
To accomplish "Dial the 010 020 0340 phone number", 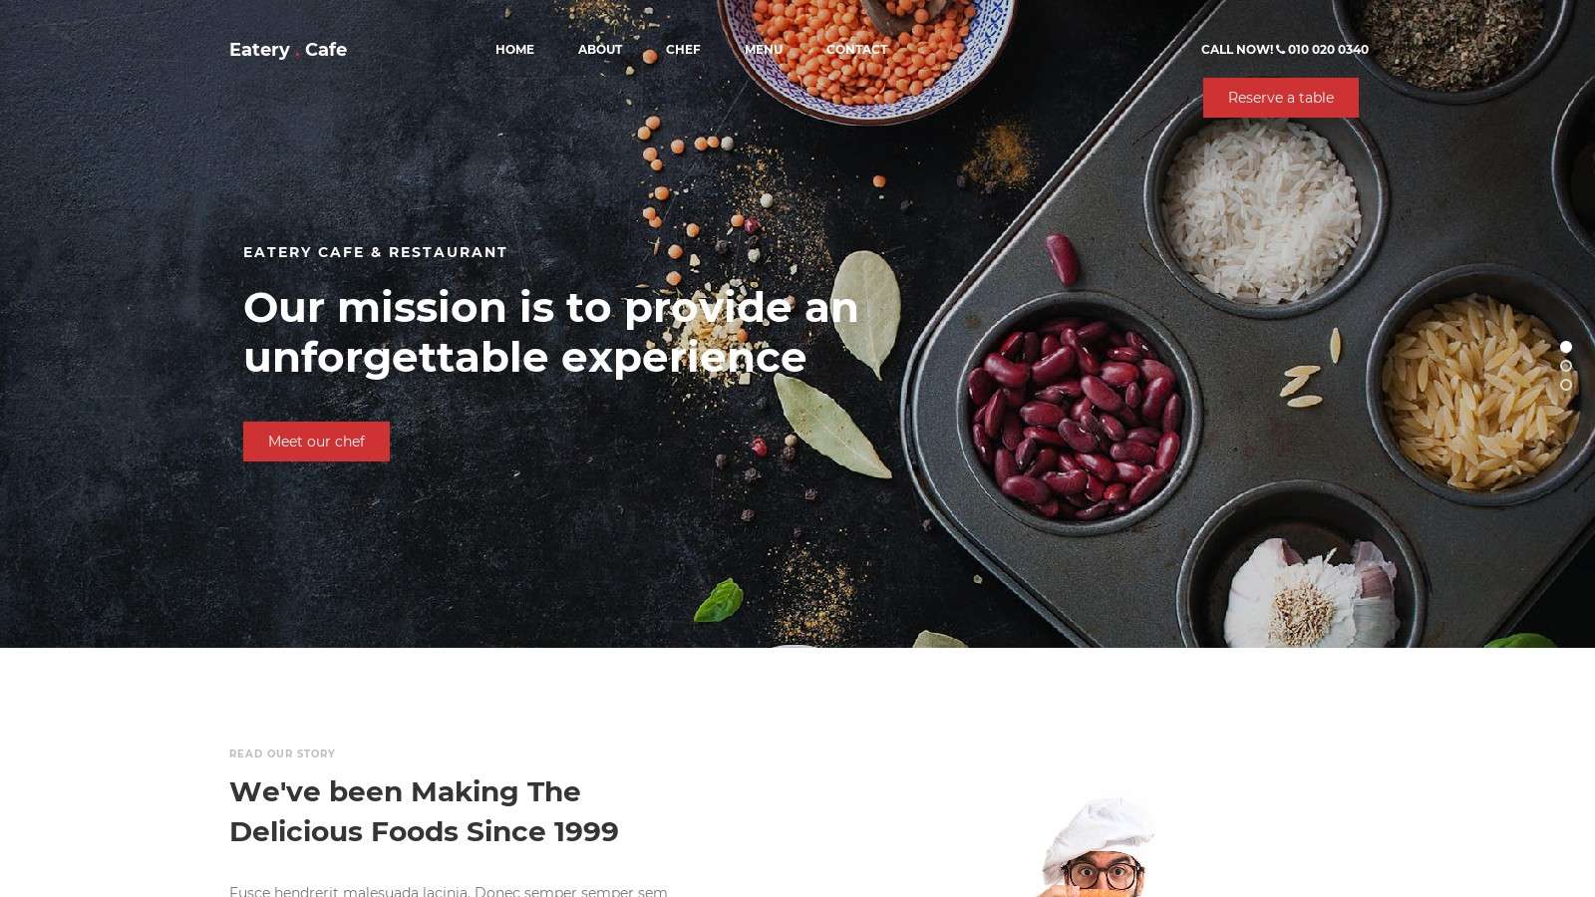I will 1328,49.
